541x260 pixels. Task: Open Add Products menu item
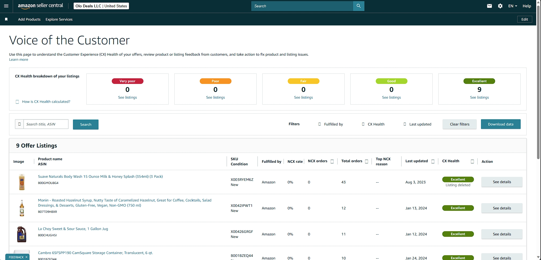pos(29,19)
